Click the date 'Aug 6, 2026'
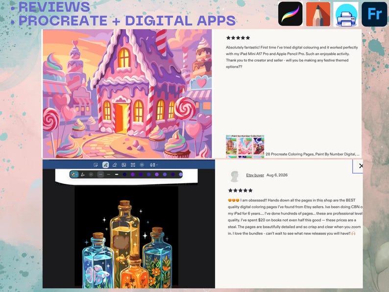Screen dimensions: 389x292 [x=277, y=175]
